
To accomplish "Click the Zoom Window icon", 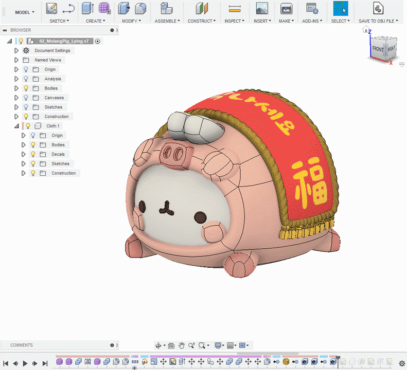I will click(x=202, y=345).
